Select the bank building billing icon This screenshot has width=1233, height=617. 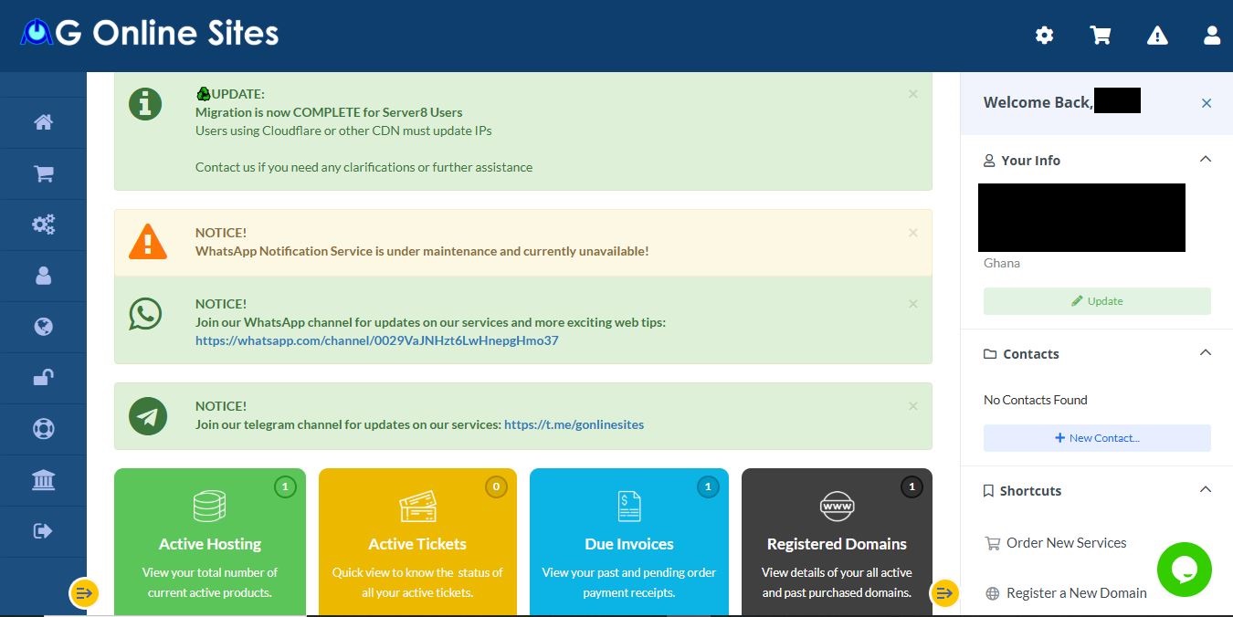click(x=43, y=480)
